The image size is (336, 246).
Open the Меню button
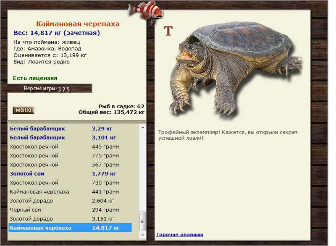pos(24,110)
